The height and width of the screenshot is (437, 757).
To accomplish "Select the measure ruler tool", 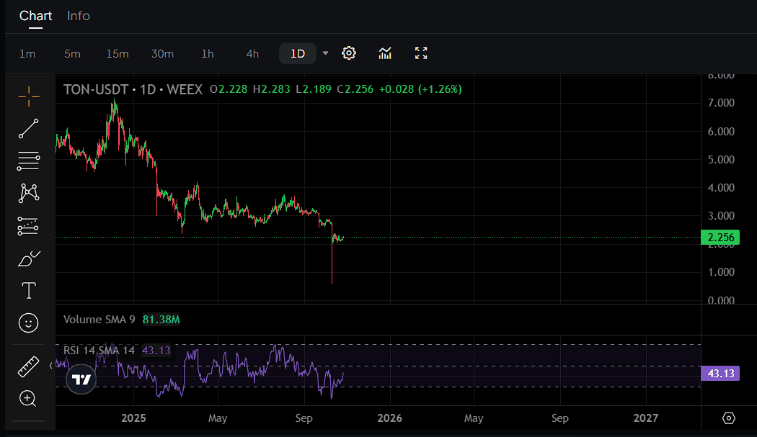I will click(x=28, y=366).
